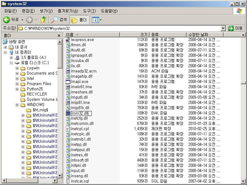This screenshot has width=247, height=185.
Task: Close the Folders pane with X button
Action: coord(59,36)
